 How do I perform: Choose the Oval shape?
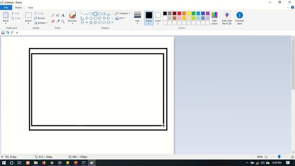tap(91, 14)
